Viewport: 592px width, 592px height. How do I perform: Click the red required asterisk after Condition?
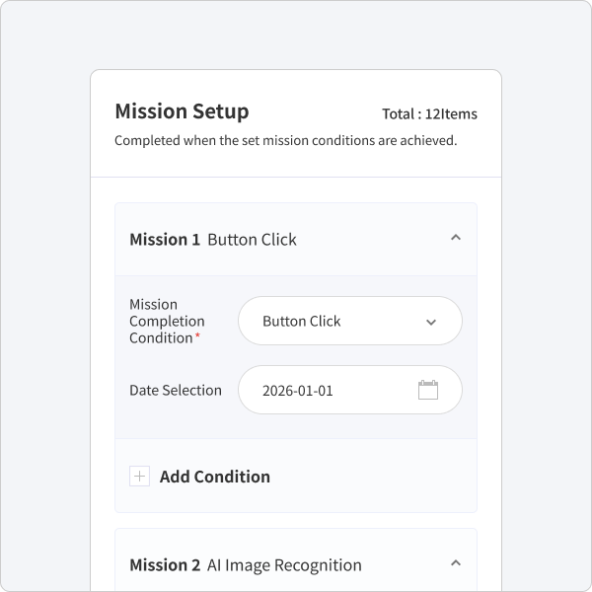[197, 334]
